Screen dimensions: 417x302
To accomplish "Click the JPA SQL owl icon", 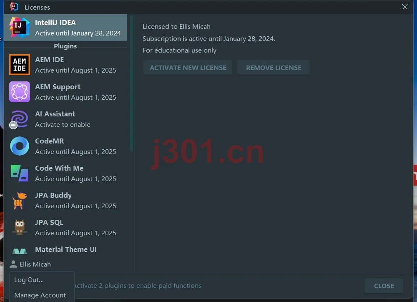I will [x=20, y=227].
